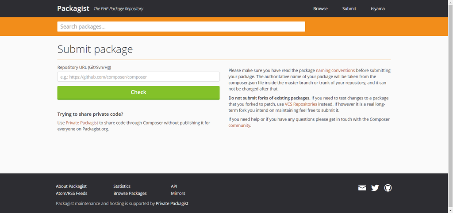Go to Packagist home via logo
Screen dimensions: 453x213
coord(73,8)
